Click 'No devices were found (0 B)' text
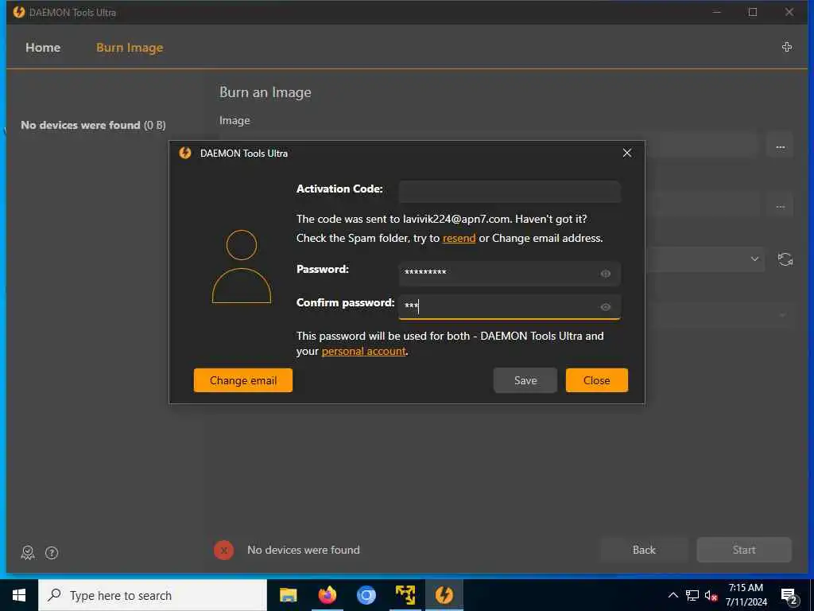This screenshot has width=814, height=611. click(x=94, y=125)
